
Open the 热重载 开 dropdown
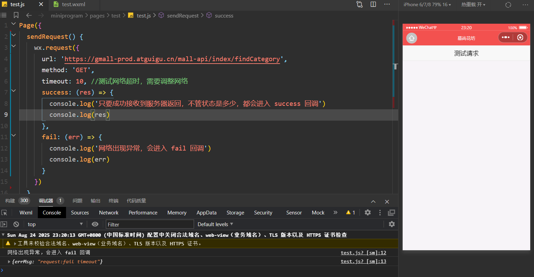pos(473,4)
